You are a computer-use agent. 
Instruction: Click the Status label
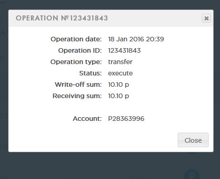pos(90,73)
